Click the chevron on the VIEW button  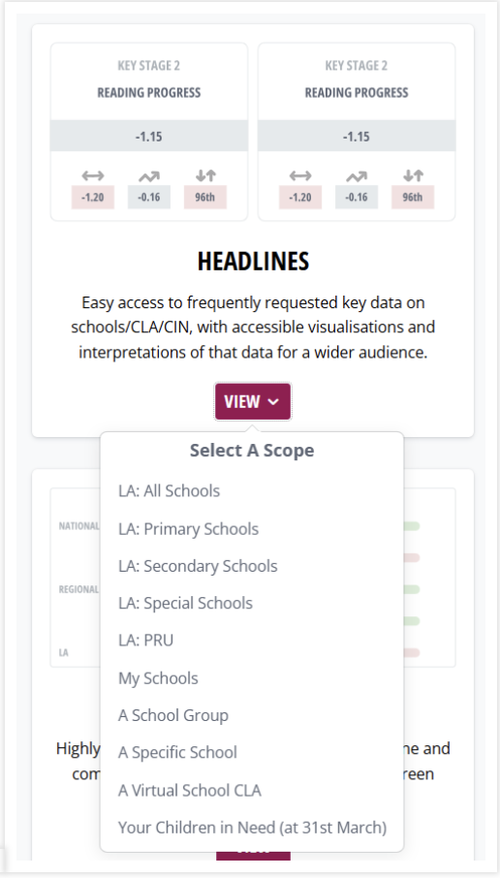[273, 402]
